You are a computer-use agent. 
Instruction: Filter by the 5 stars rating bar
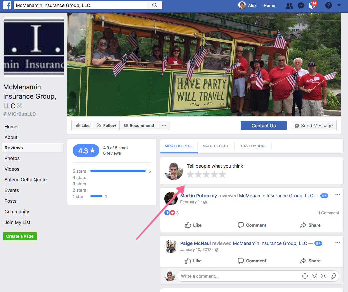point(118,171)
